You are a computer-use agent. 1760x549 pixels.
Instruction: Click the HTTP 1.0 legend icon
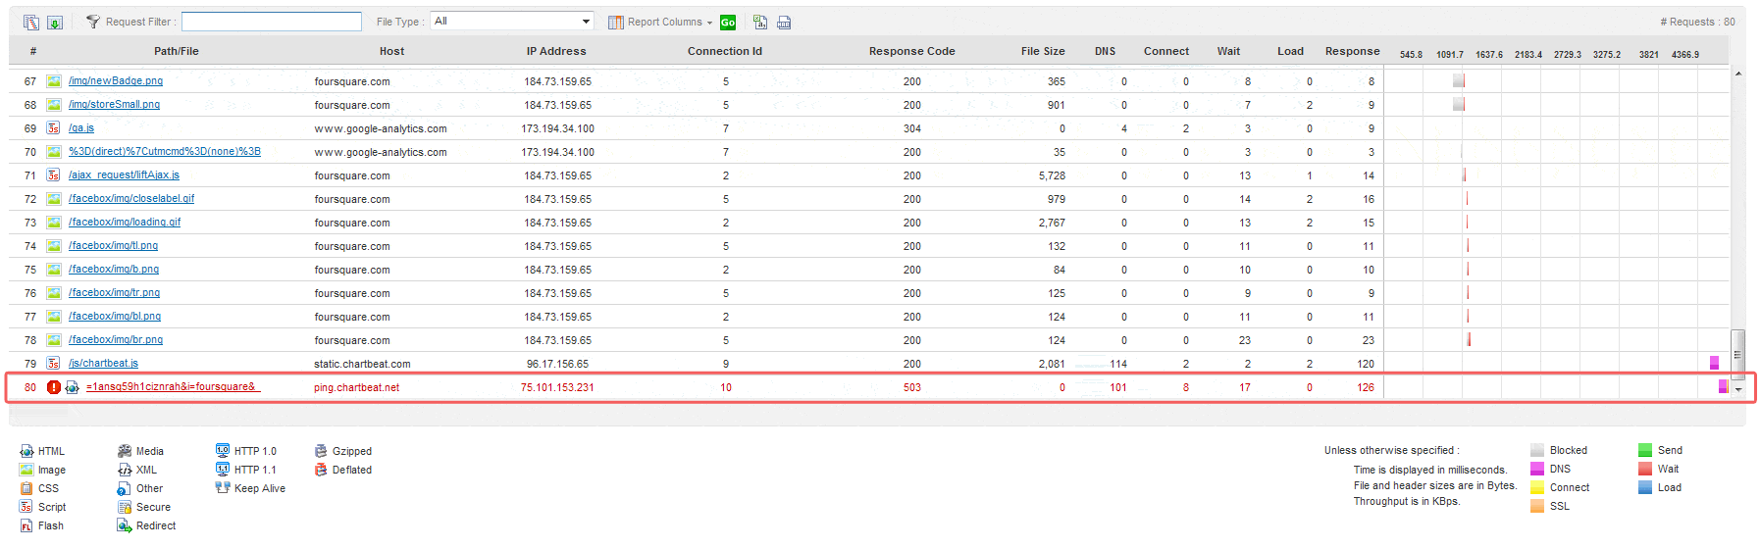[223, 451]
